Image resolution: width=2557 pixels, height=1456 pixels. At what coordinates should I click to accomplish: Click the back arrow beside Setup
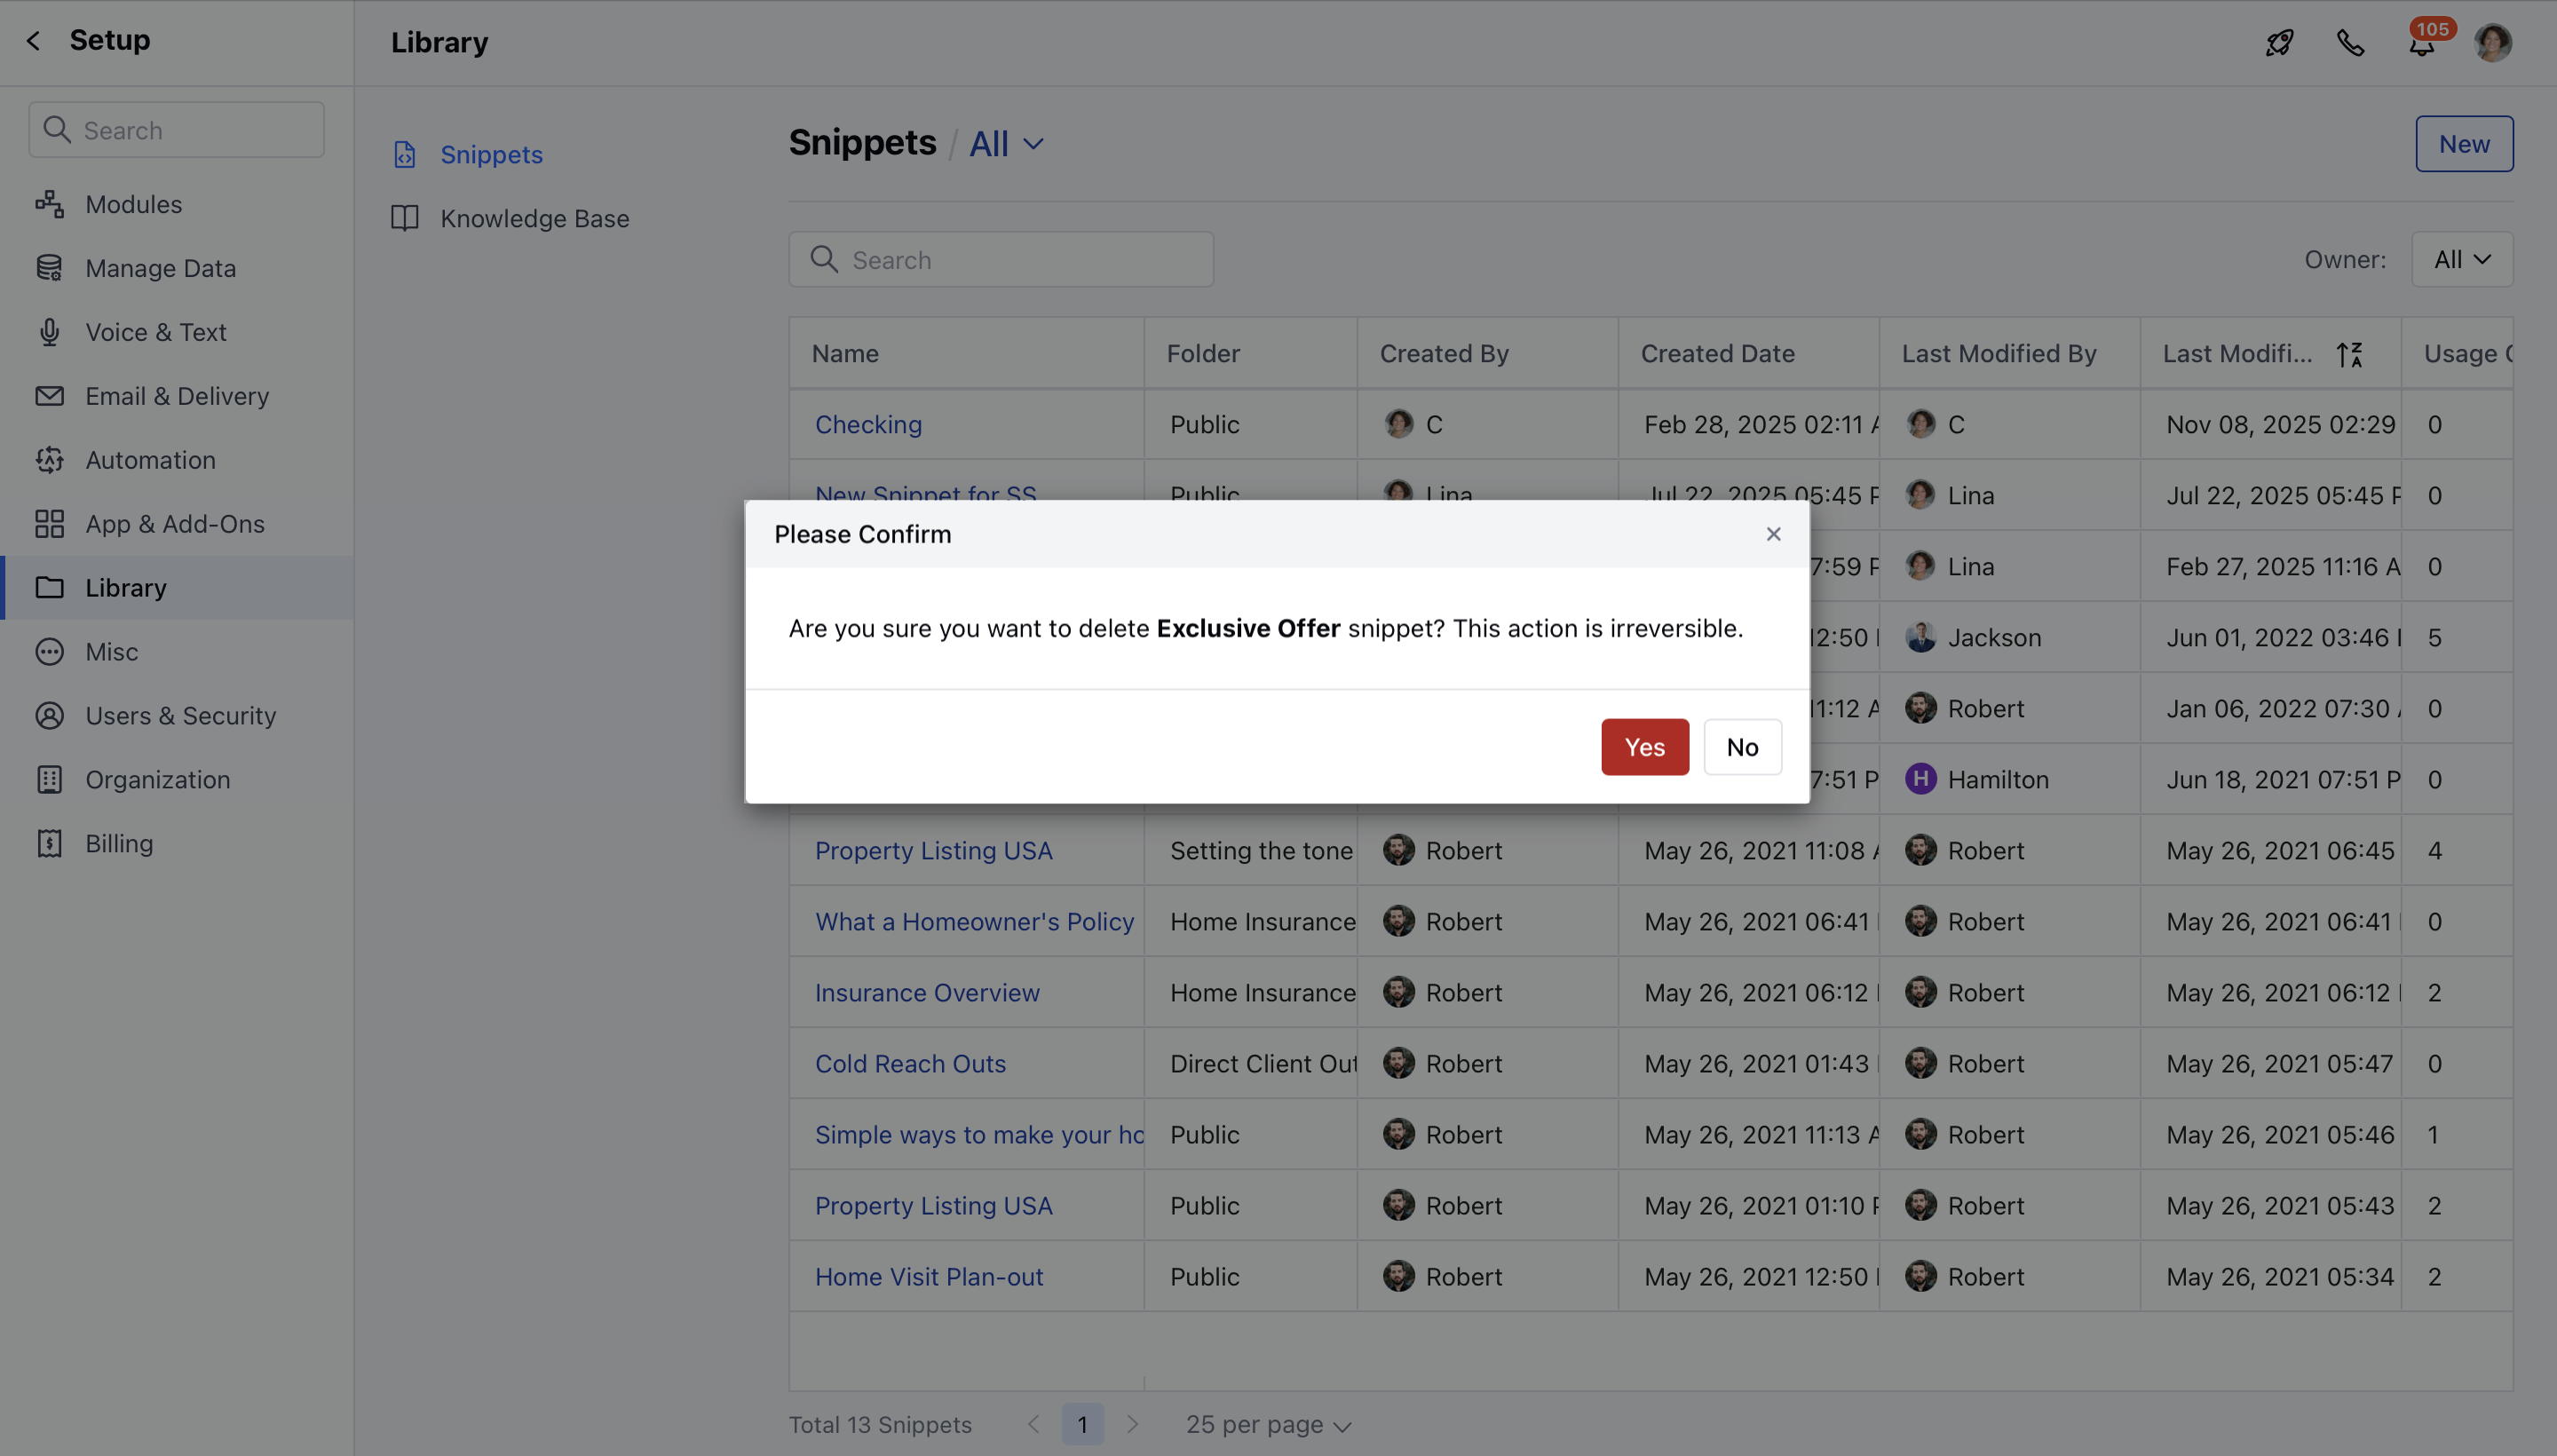(x=33, y=41)
